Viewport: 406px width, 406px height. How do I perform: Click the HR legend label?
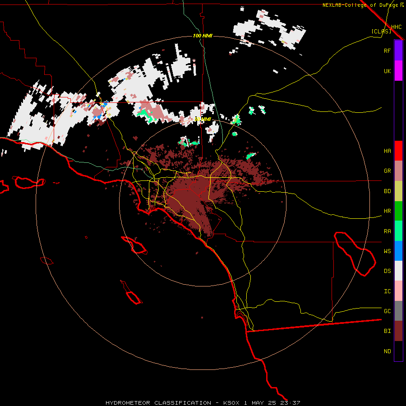[x=387, y=211]
